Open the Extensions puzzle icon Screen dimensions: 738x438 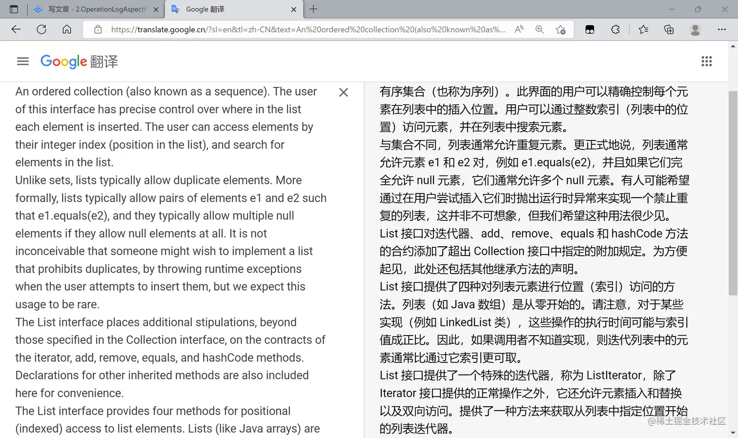pos(615,29)
